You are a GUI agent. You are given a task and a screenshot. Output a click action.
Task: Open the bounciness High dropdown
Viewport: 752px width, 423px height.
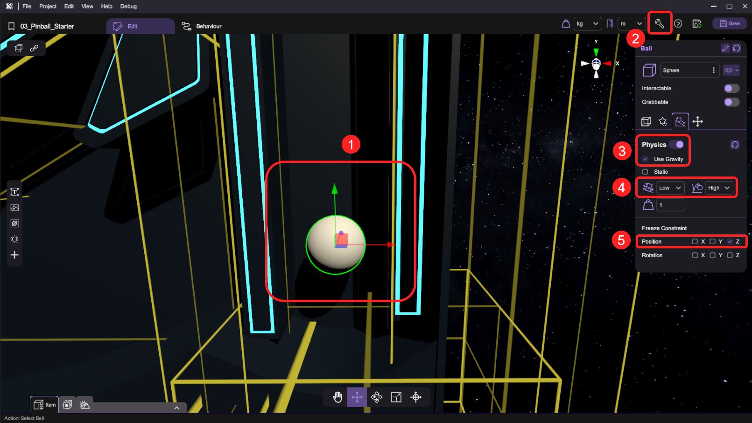coord(718,188)
